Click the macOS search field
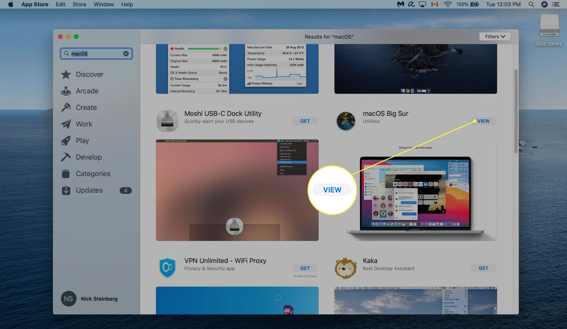Screen dimensions: 567x329 (96, 54)
